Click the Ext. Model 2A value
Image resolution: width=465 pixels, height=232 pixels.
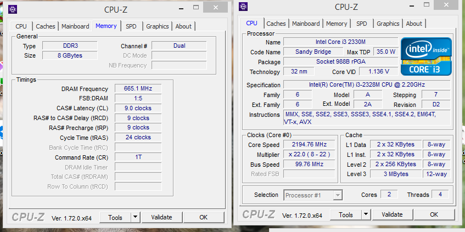pyautogui.click(x=368, y=104)
